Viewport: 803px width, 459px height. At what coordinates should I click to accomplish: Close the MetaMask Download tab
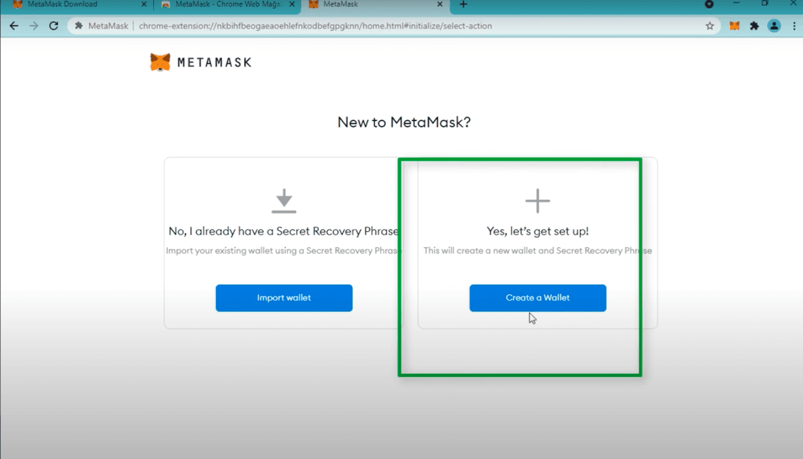[x=144, y=5]
